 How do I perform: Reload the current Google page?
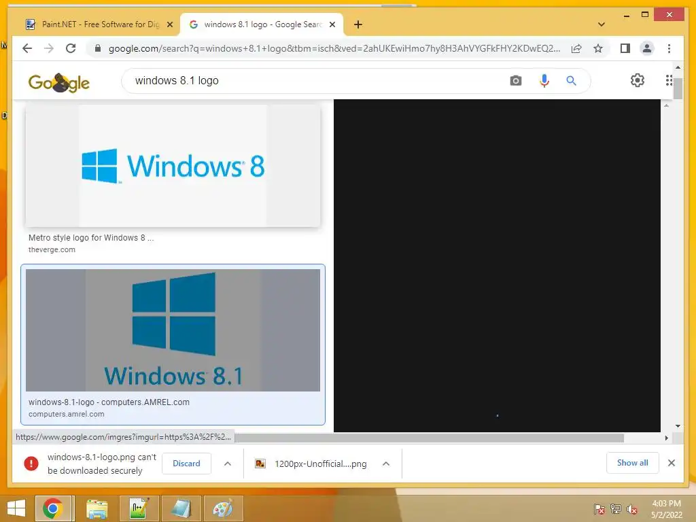coord(71,48)
